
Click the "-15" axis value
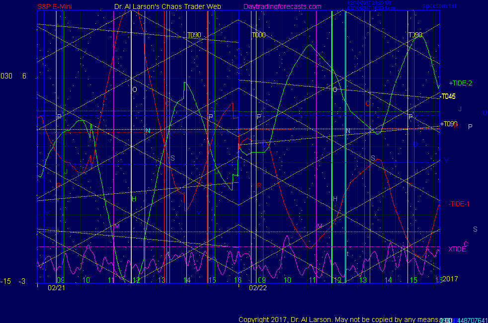click(x=5, y=281)
